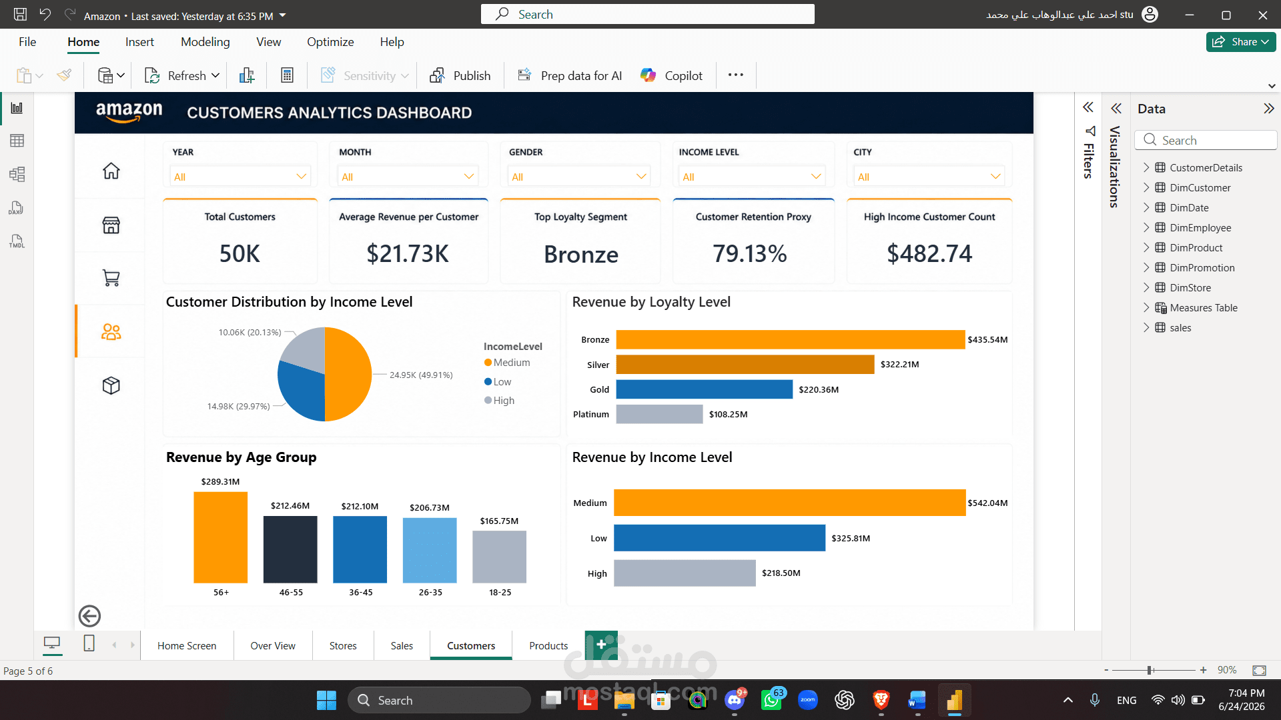
Task: Open the Modeling ribbon tab
Action: [205, 42]
